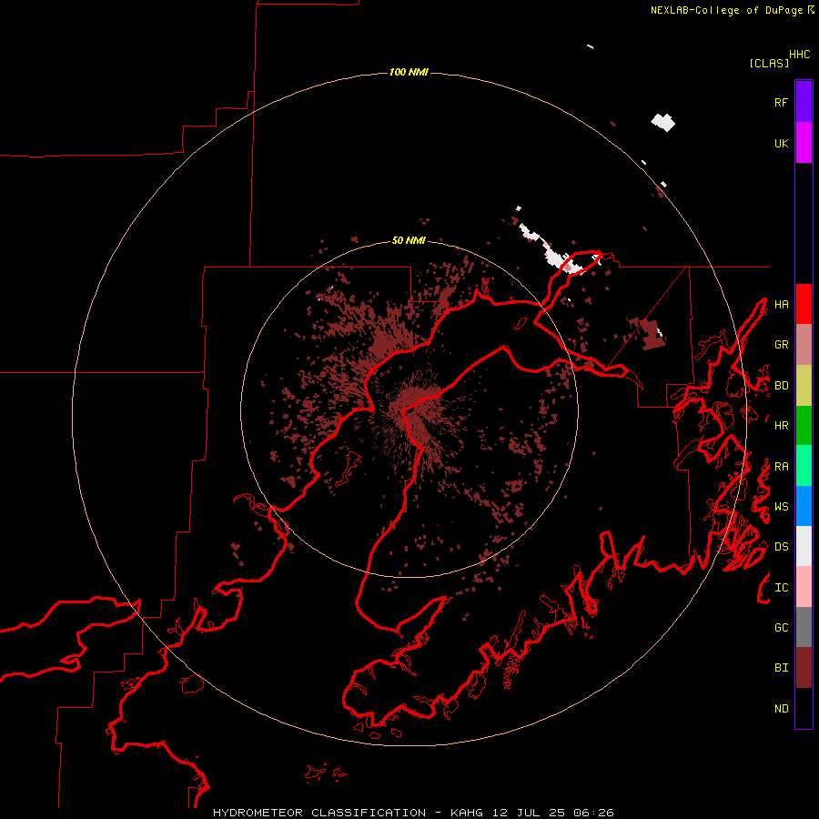Select the GC gray legend swatch
The height and width of the screenshot is (819, 819).
tap(804, 627)
